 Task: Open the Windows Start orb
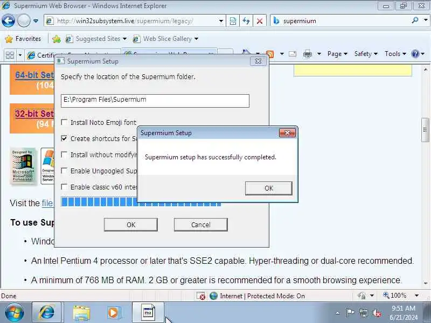click(x=14, y=313)
